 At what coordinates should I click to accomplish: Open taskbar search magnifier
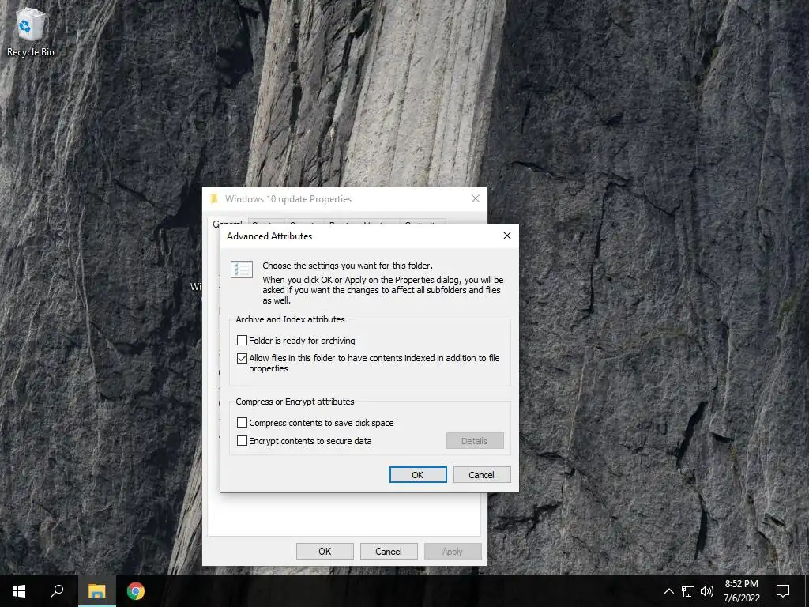[x=57, y=591]
